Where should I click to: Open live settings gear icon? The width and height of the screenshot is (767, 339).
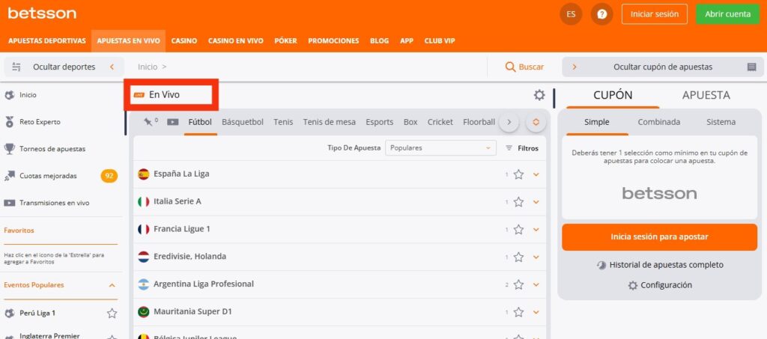539,95
